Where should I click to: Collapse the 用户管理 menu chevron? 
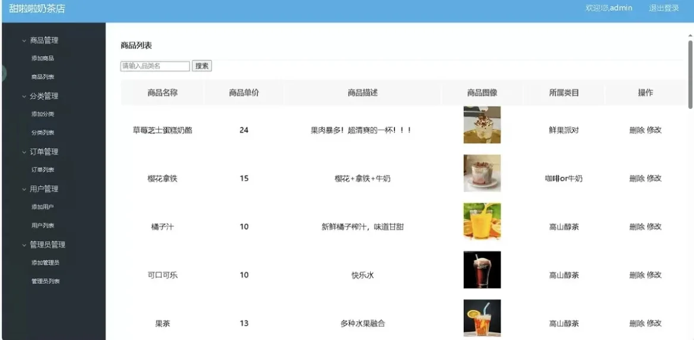tap(24, 189)
